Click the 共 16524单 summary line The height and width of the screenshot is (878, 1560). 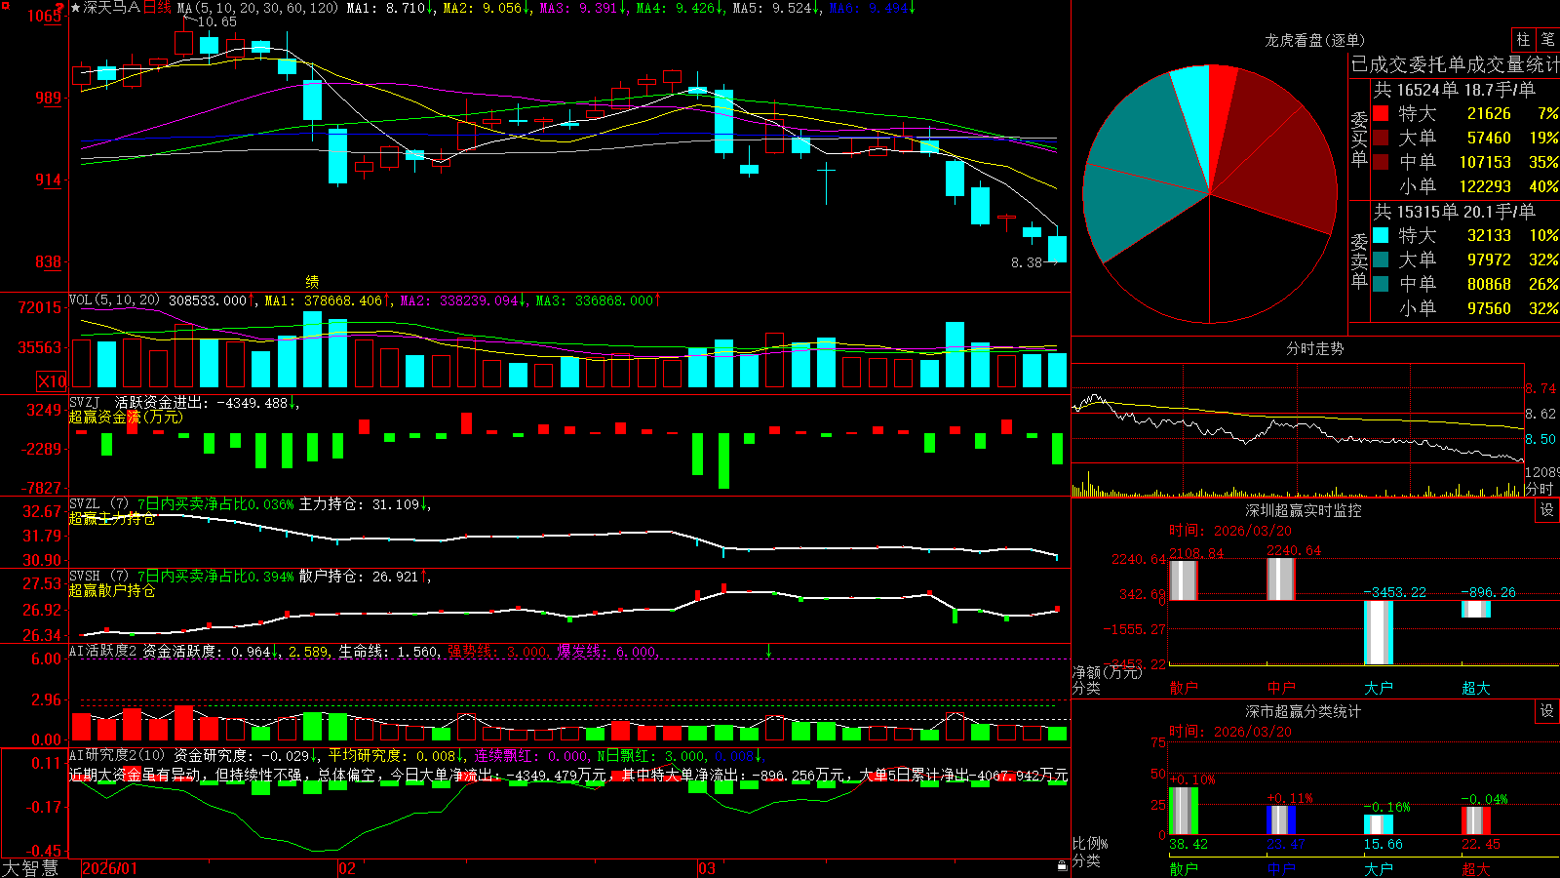(1454, 90)
